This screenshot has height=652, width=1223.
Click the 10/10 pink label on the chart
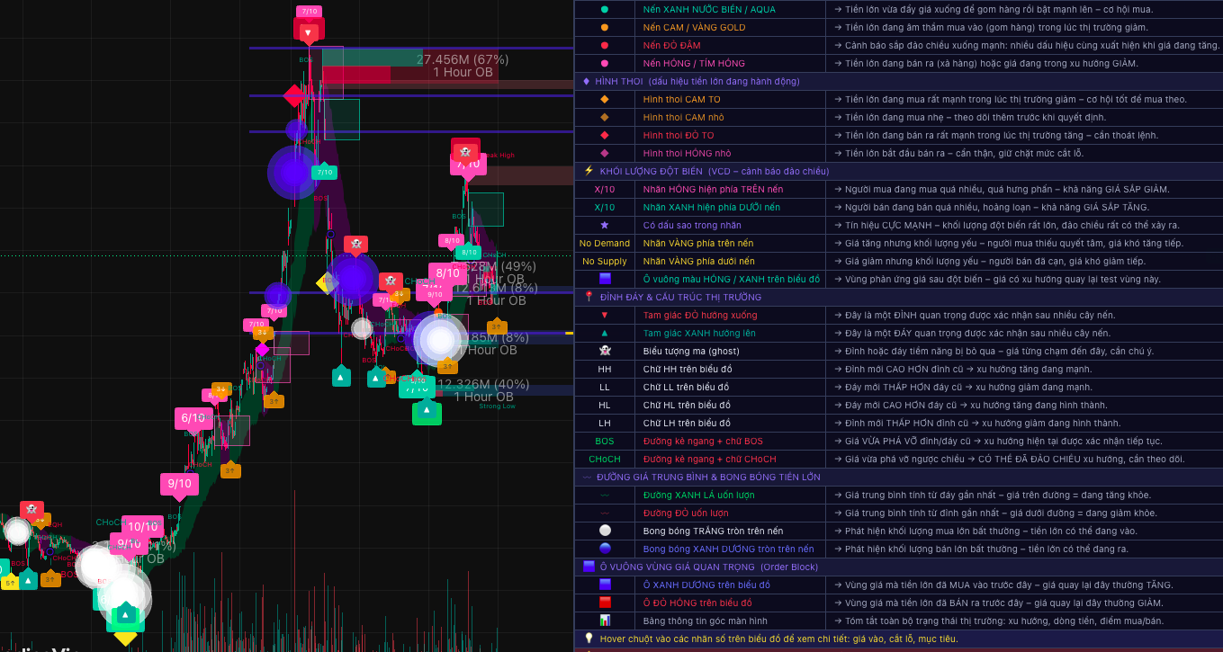[x=142, y=527]
